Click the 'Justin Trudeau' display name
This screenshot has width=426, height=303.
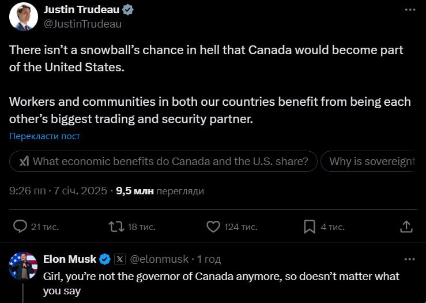(x=82, y=10)
